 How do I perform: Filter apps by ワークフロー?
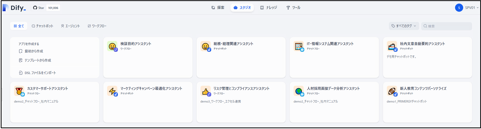coord(97,26)
